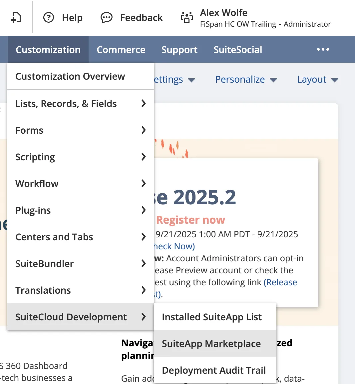Open the partially hidden Settings dropdown

coord(175,80)
